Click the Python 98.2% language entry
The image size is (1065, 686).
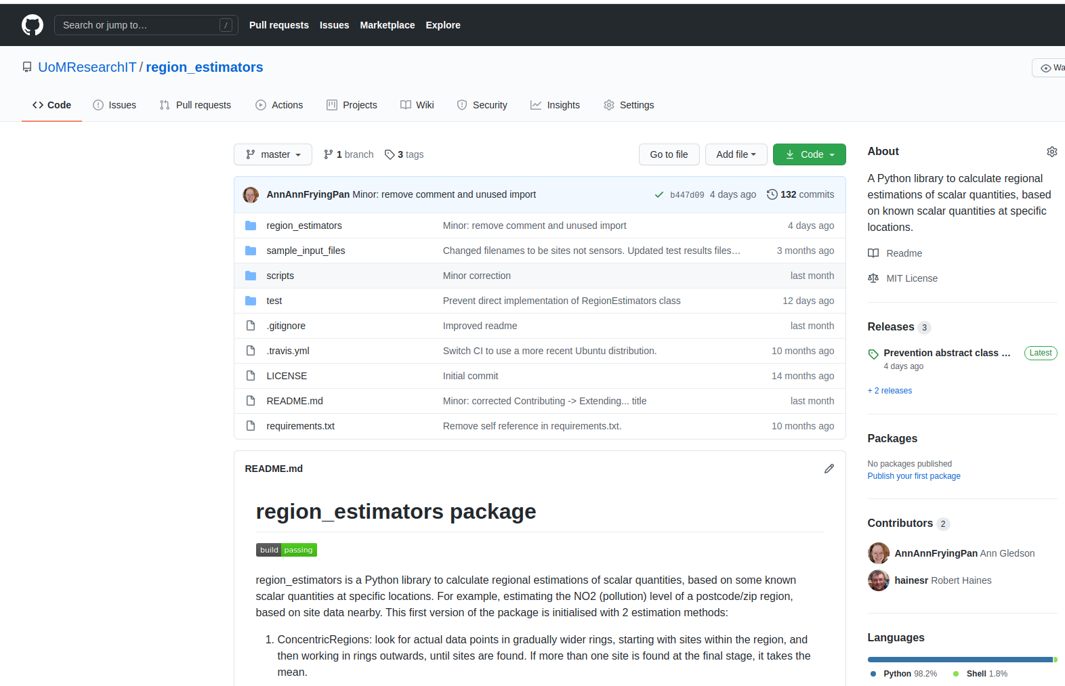[904, 674]
